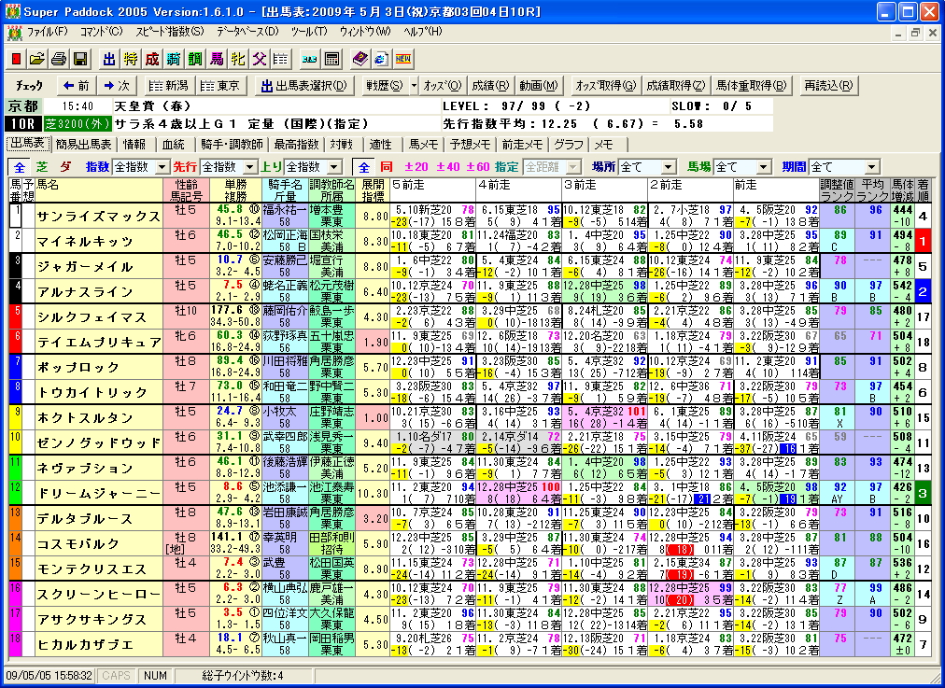Click the magenta 馬 toolbar icon
945x688 pixels.
(x=217, y=59)
